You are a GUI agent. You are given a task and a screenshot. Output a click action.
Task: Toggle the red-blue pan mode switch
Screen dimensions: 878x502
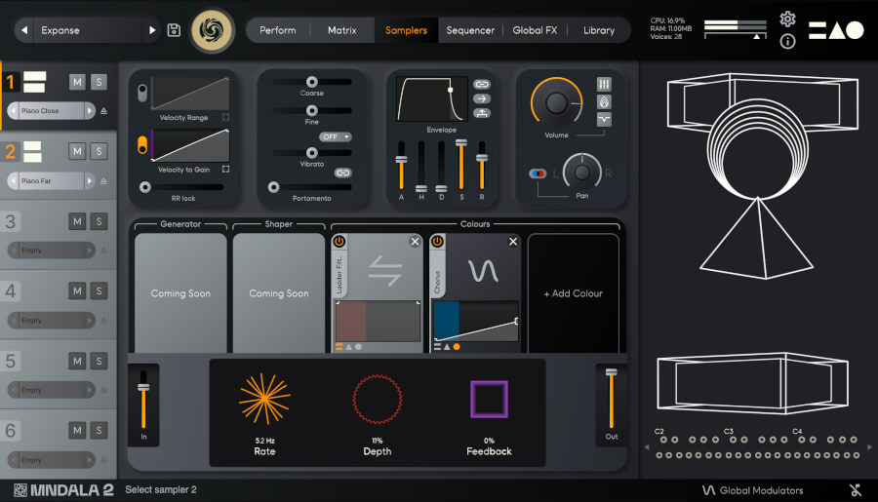[x=538, y=174]
